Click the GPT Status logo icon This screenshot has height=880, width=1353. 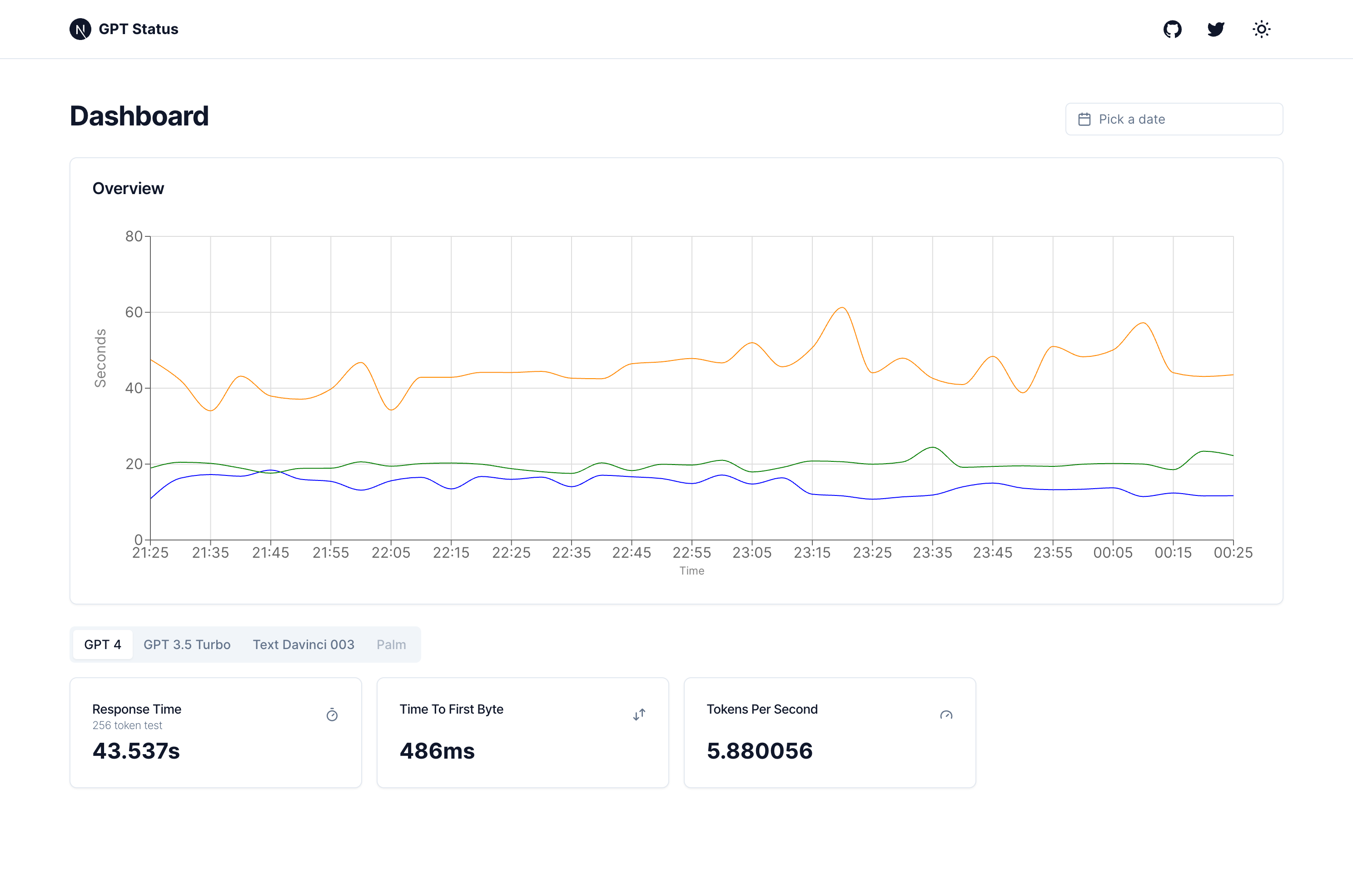(80, 29)
